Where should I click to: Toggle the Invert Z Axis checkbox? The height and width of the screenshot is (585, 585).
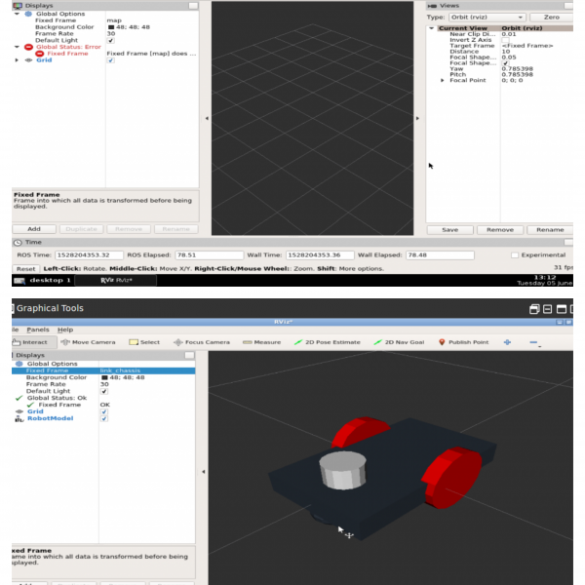coord(505,40)
